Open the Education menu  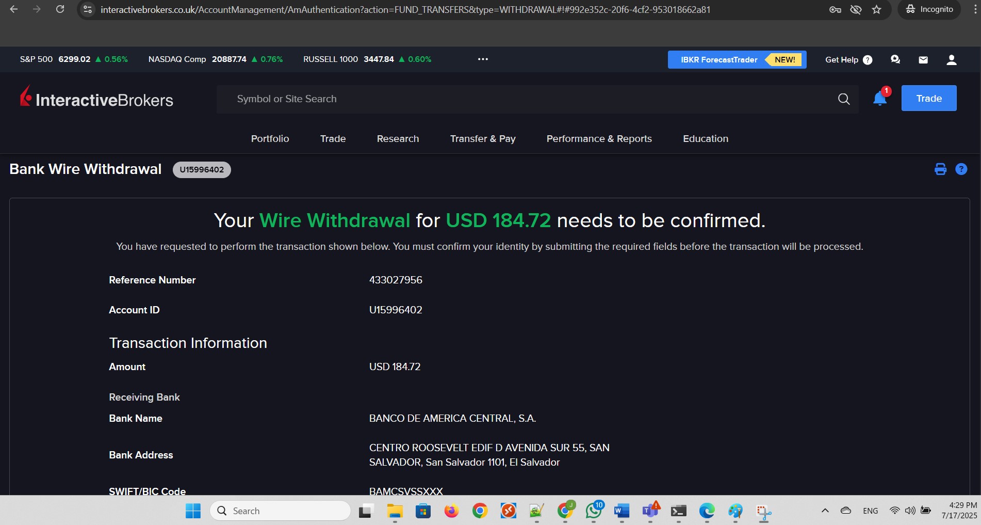click(x=706, y=138)
